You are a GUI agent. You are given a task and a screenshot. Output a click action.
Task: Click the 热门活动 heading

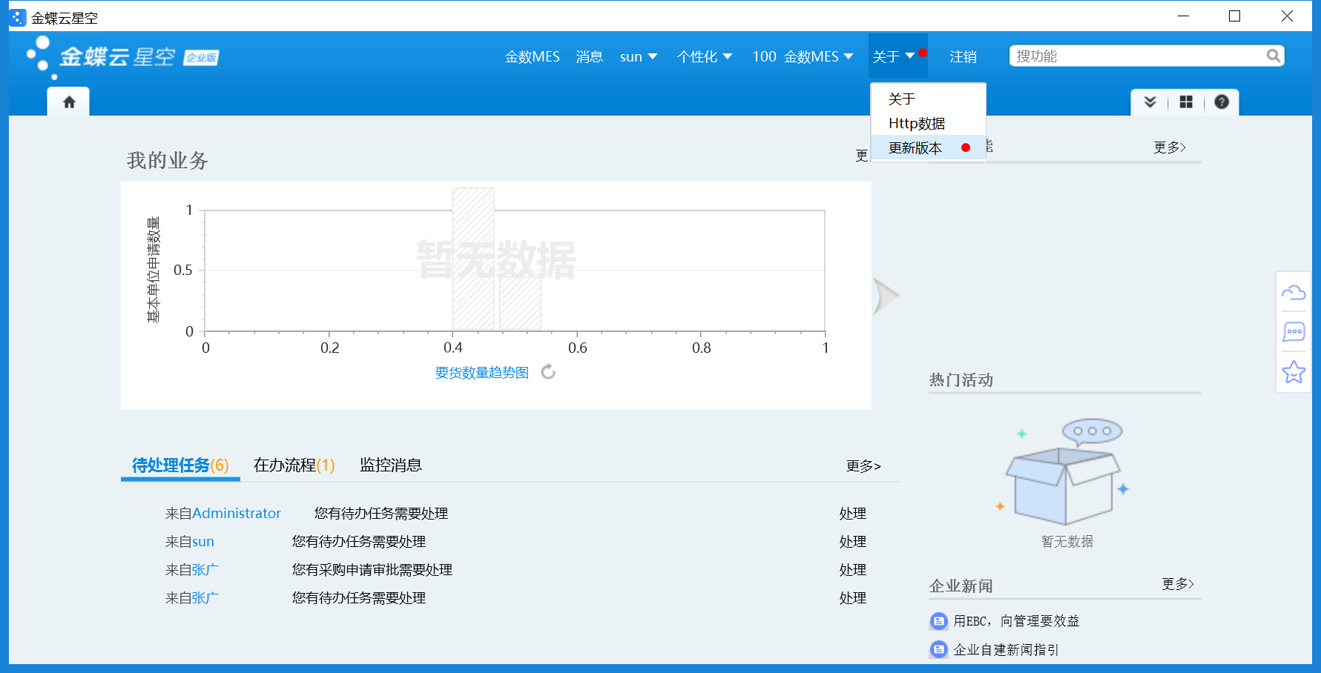961,380
